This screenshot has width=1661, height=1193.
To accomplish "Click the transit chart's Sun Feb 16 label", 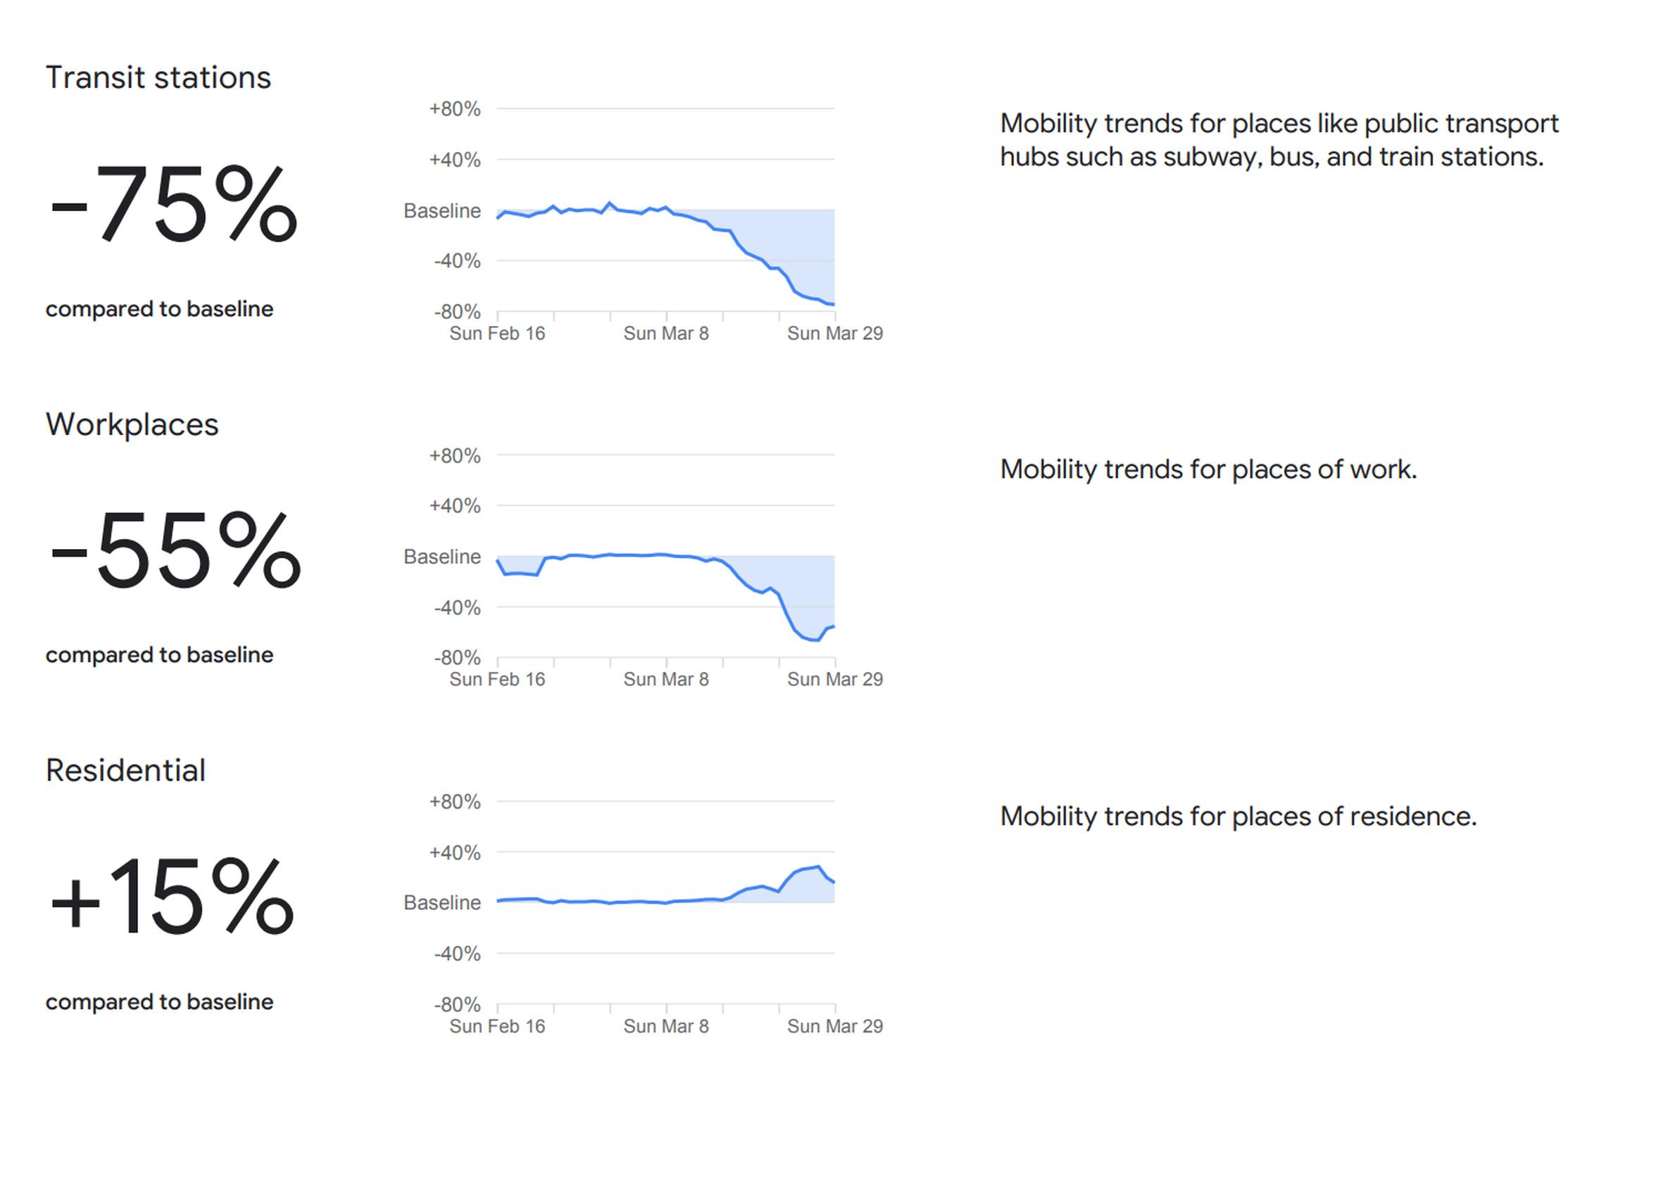I will [497, 333].
